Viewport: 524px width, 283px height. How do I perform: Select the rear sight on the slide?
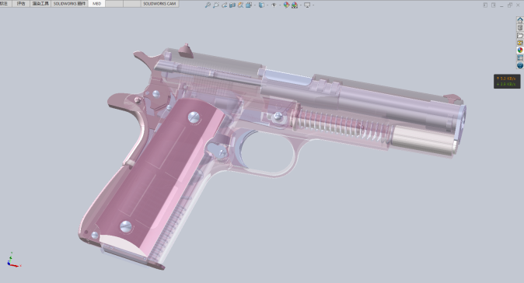tap(186, 51)
